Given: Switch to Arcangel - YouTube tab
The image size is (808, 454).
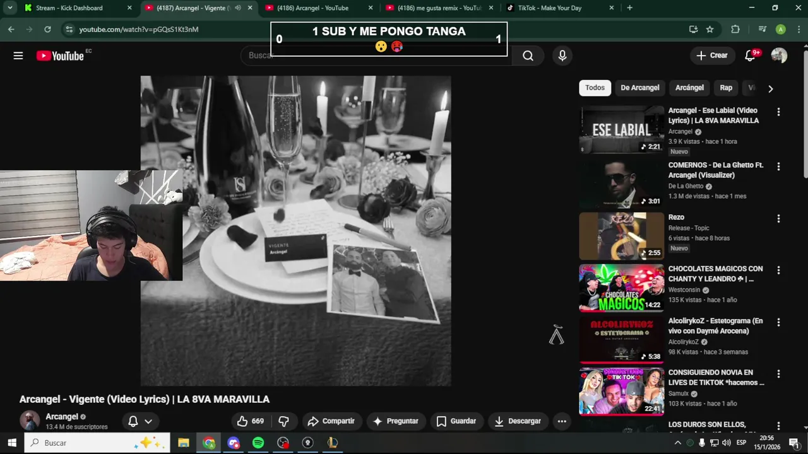Looking at the screenshot, I should pos(320,8).
